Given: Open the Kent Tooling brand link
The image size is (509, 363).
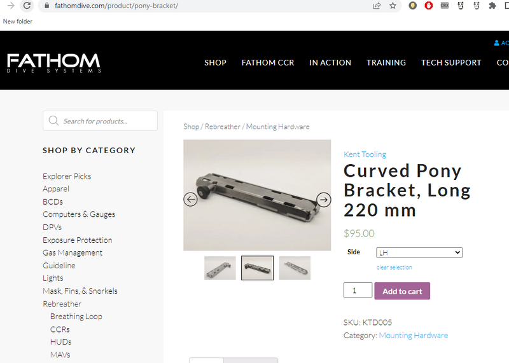Looking at the screenshot, I should 365,154.
